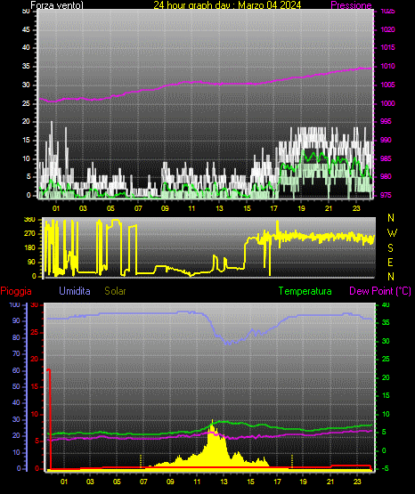Image resolution: width=415 pixels, height=494 pixels.
Task: Click the Solar legend label
Action: 115,291
